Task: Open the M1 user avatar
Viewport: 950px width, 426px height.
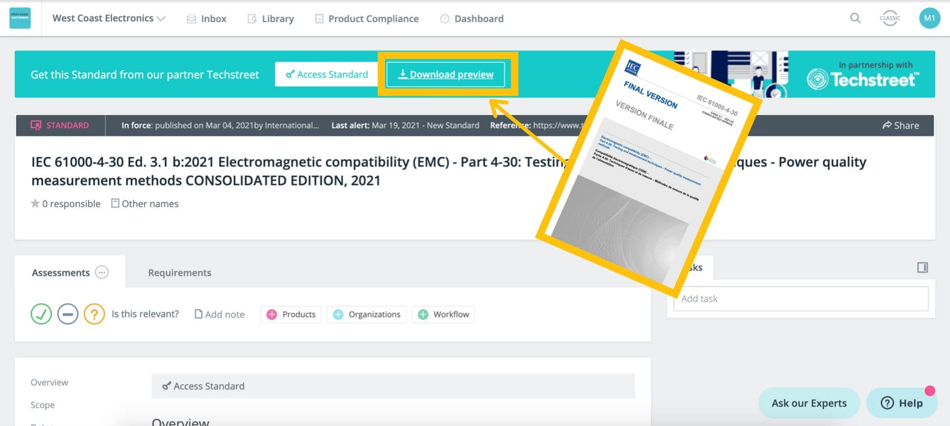Action: click(929, 18)
